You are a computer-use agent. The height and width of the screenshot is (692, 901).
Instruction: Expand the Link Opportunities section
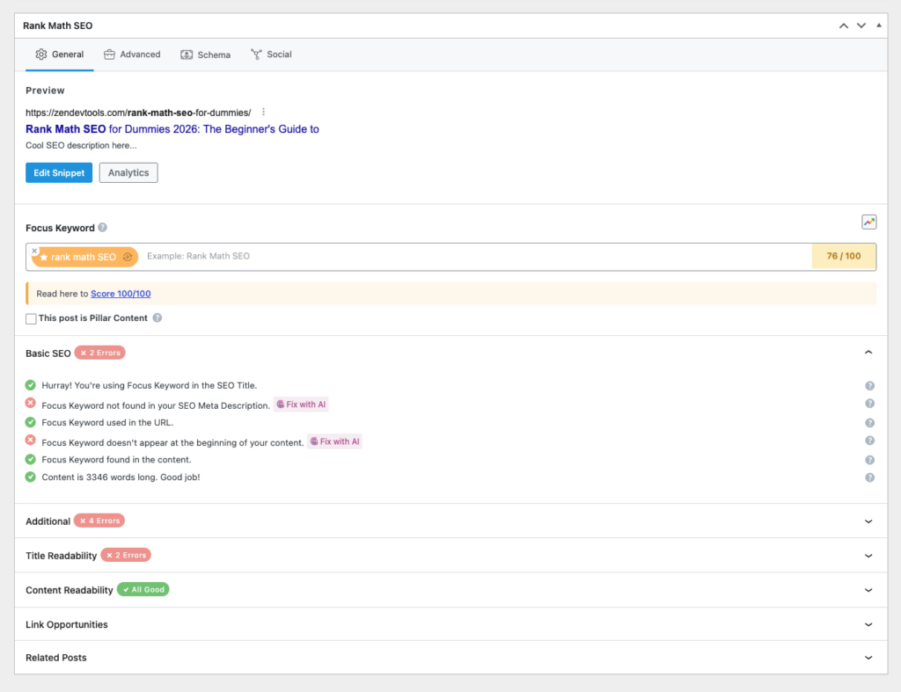click(x=868, y=625)
